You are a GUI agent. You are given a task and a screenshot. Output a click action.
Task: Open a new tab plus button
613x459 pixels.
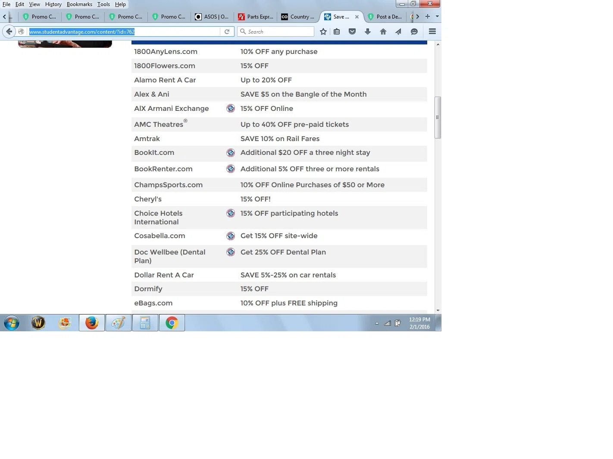[x=428, y=16]
